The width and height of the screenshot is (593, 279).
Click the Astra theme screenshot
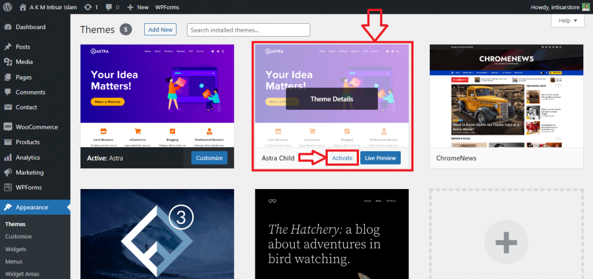pos(158,96)
